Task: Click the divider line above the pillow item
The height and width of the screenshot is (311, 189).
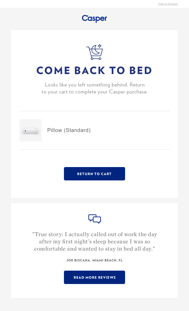Action: tap(94, 111)
